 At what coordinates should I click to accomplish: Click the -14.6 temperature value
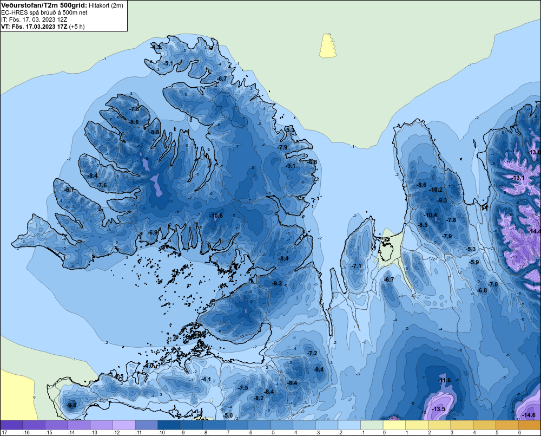coord(529,415)
